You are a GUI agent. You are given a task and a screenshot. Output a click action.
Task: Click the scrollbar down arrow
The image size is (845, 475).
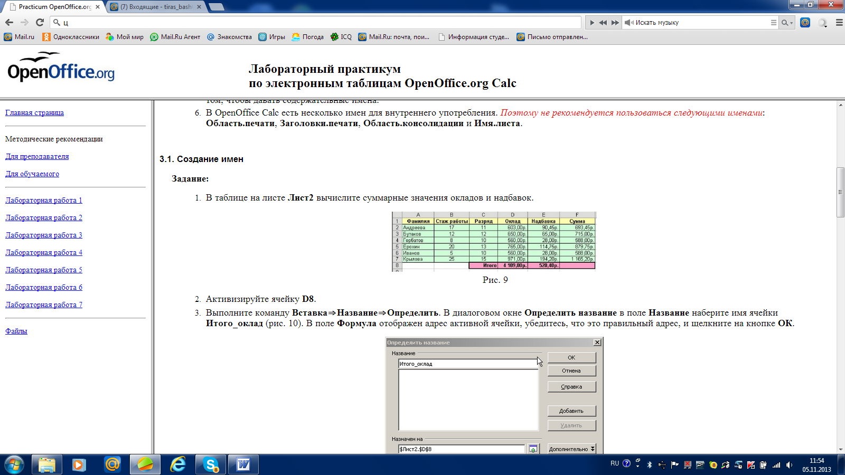840,450
